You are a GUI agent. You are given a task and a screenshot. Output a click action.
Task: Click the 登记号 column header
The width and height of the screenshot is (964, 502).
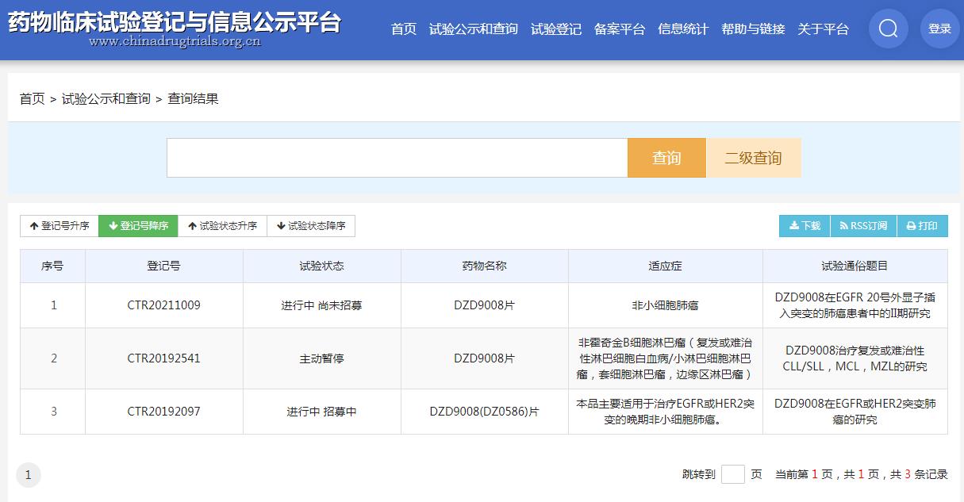[164, 266]
